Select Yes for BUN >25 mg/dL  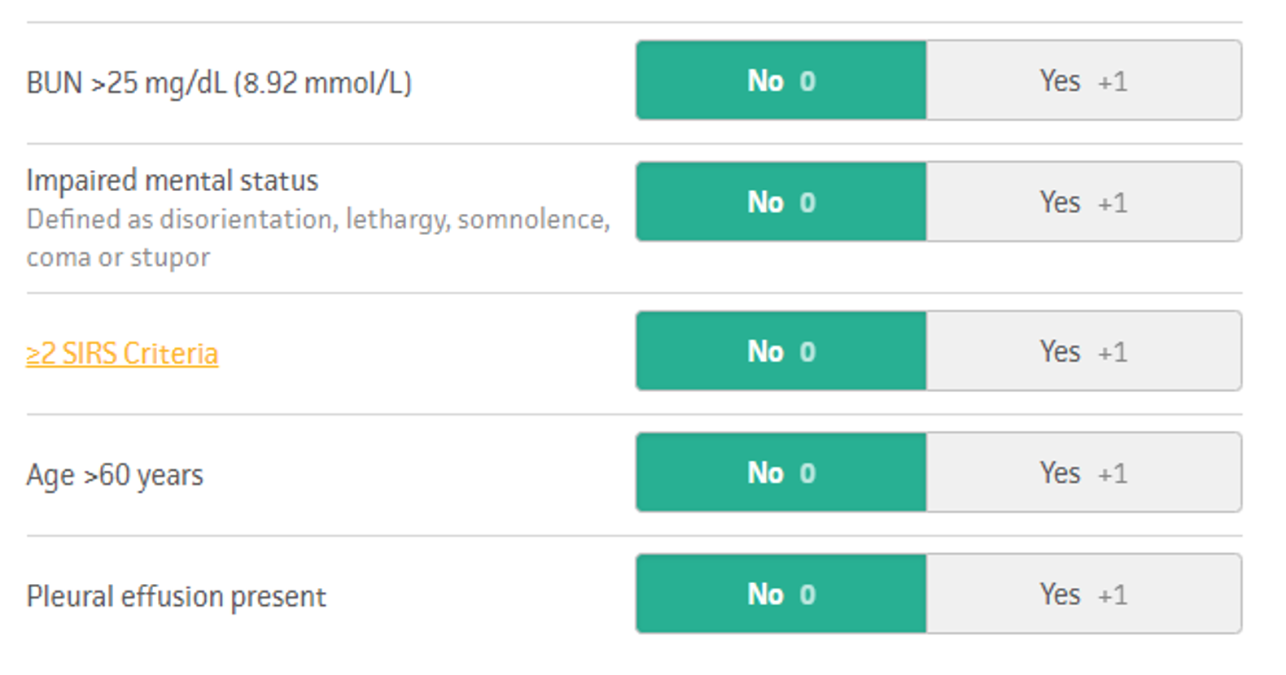1083,81
